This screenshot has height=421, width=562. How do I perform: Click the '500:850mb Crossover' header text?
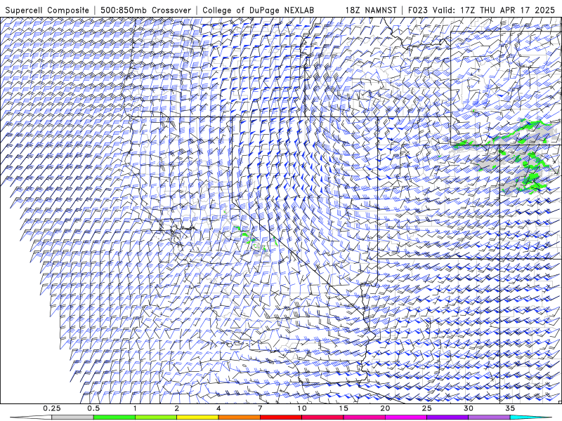coord(146,10)
